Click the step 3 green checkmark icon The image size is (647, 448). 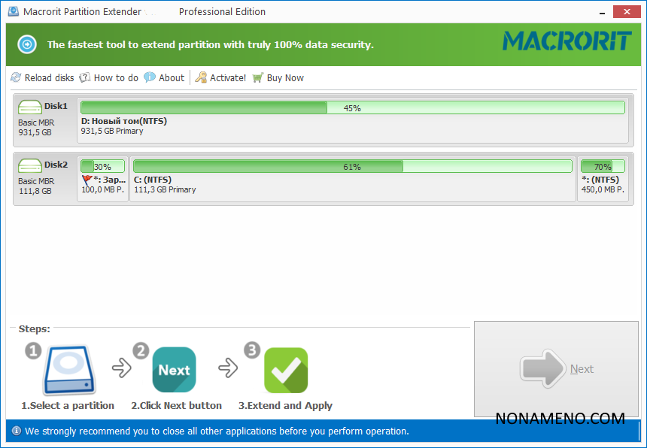[x=286, y=370]
